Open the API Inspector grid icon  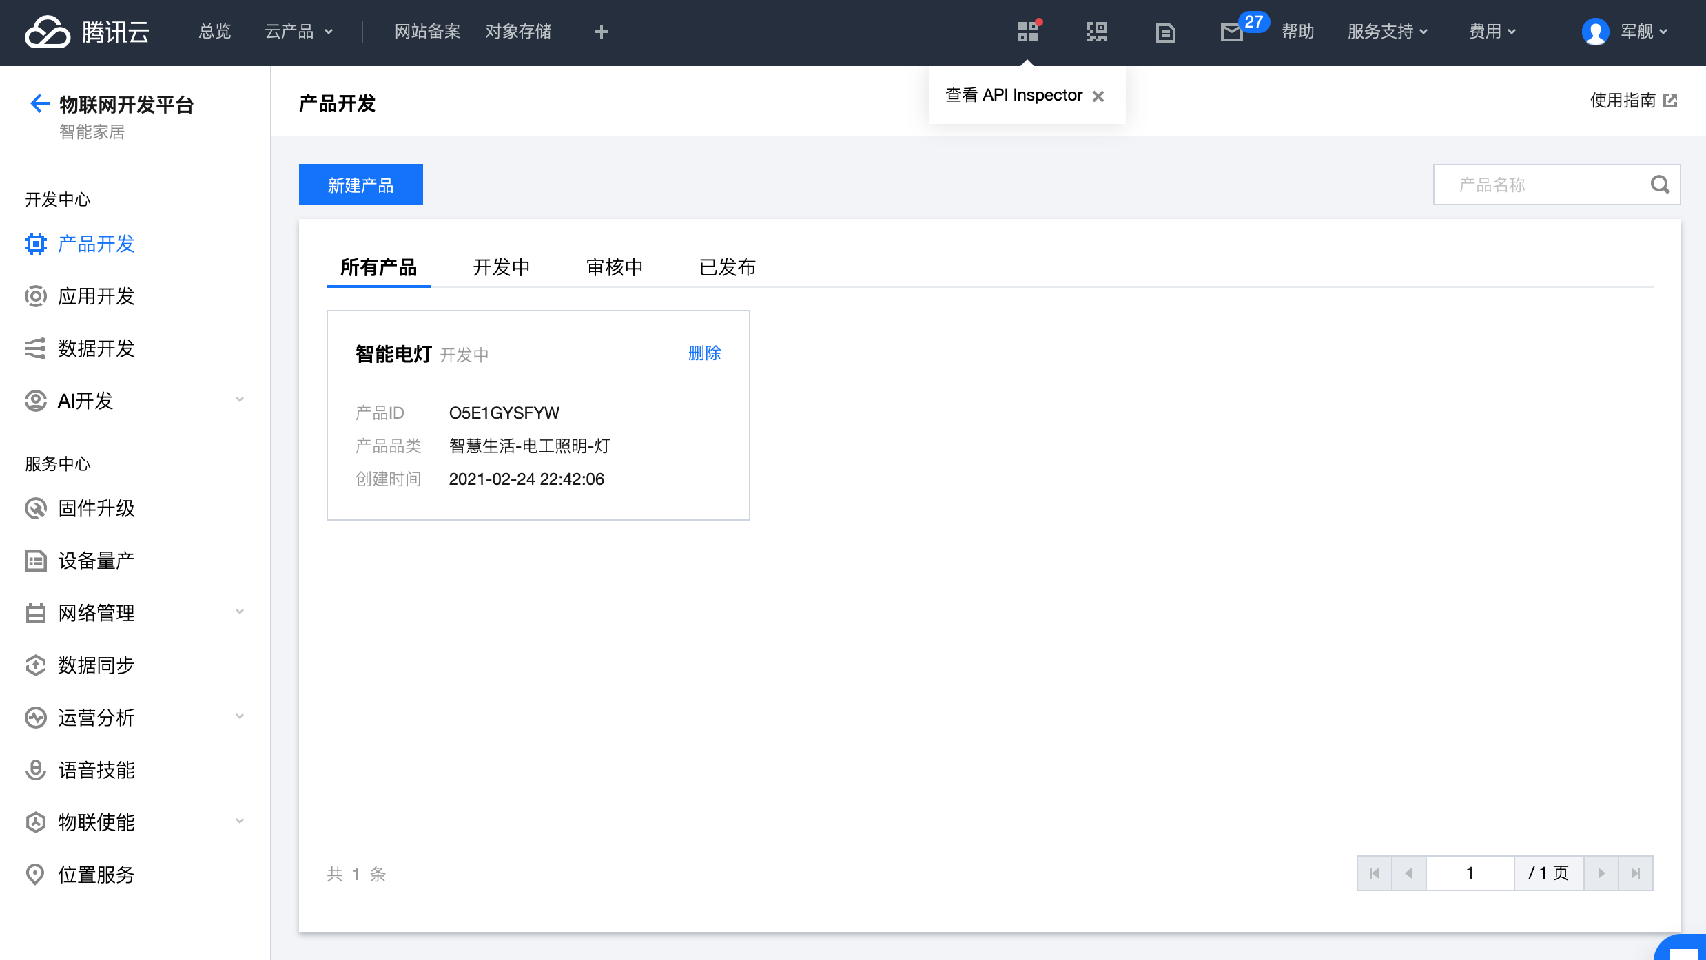1027,32
